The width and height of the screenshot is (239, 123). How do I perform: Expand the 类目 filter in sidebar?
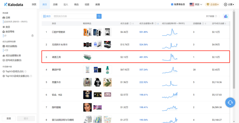click(6, 27)
